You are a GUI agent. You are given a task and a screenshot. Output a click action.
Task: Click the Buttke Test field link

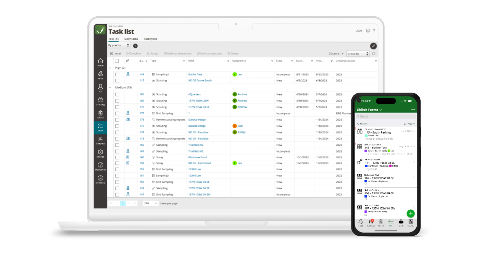click(x=196, y=74)
